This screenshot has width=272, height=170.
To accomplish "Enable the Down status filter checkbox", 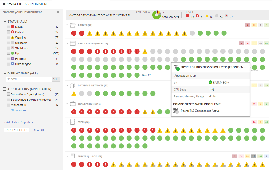I will (8, 27).
